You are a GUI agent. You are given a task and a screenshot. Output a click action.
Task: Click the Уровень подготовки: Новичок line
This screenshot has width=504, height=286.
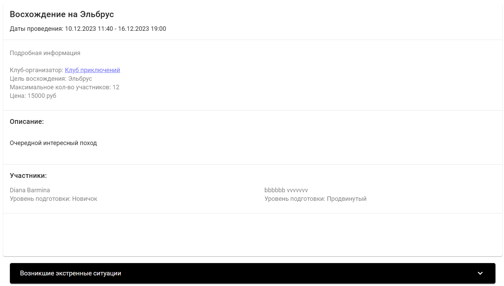pyautogui.click(x=54, y=199)
